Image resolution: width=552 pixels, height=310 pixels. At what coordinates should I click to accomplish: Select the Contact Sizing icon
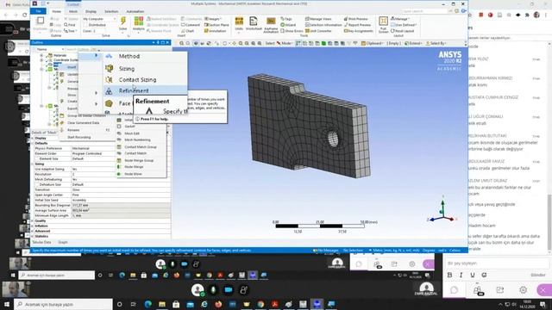click(x=110, y=80)
